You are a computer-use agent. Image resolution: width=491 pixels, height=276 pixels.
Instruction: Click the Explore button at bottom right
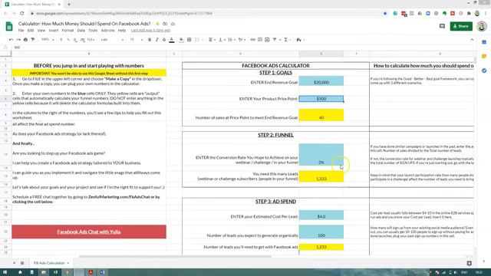tap(469, 264)
